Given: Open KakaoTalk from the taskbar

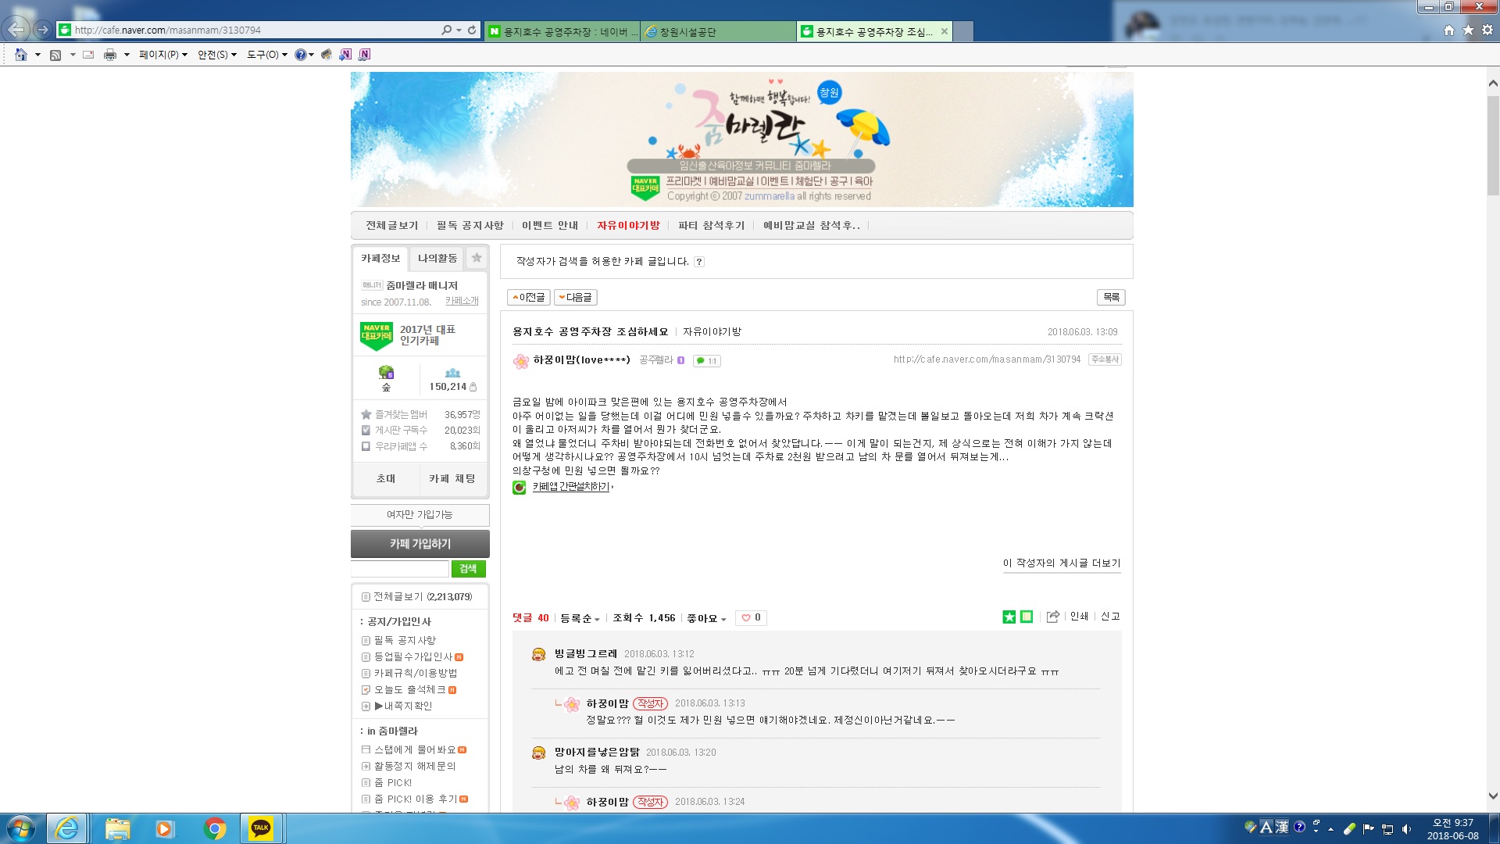Looking at the screenshot, I should pos(261,828).
